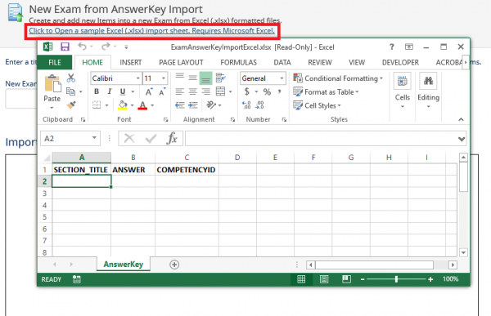Open Format as Table menu
This screenshot has height=316, width=491.
point(326,92)
